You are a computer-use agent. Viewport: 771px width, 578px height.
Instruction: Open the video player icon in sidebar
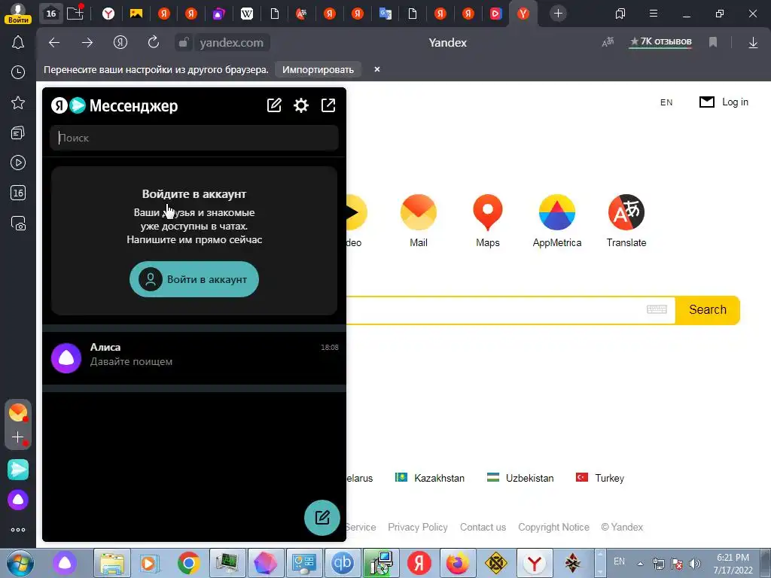click(18, 163)
